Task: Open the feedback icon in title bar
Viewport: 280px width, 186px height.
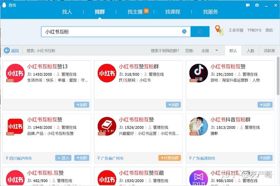Action: click(248, 5)
